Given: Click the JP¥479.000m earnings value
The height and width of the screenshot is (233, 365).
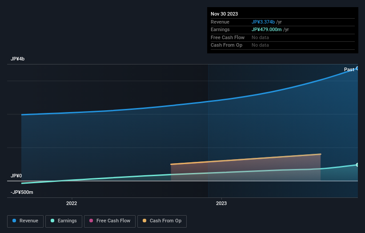Looking at the screenshot, I should 267,29.
